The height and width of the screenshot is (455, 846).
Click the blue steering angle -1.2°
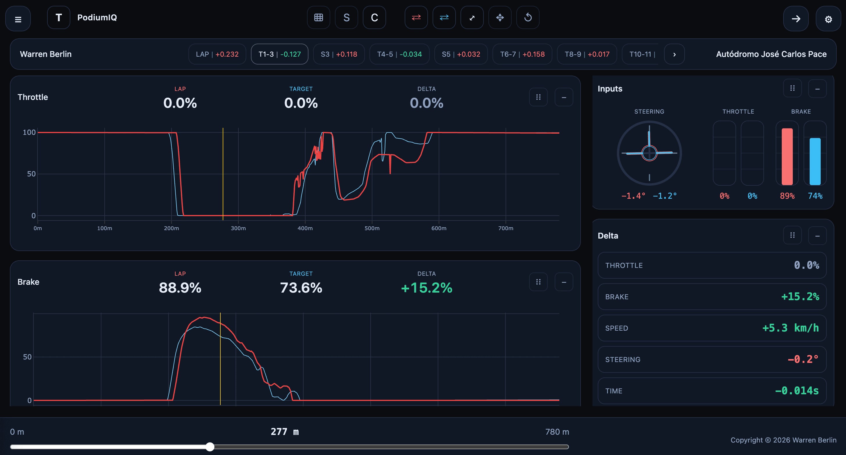665,196
